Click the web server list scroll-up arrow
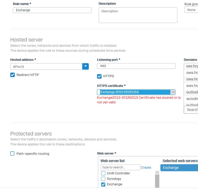The image size is (198, 189). pos(157,173)
